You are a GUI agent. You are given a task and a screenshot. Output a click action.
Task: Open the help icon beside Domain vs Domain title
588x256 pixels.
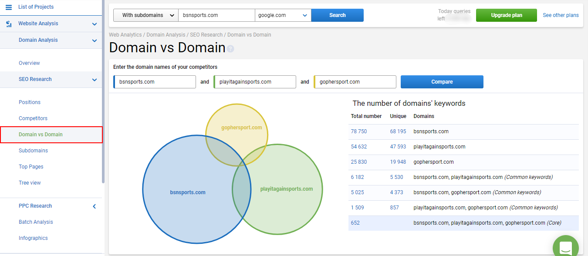pos(230,49)
